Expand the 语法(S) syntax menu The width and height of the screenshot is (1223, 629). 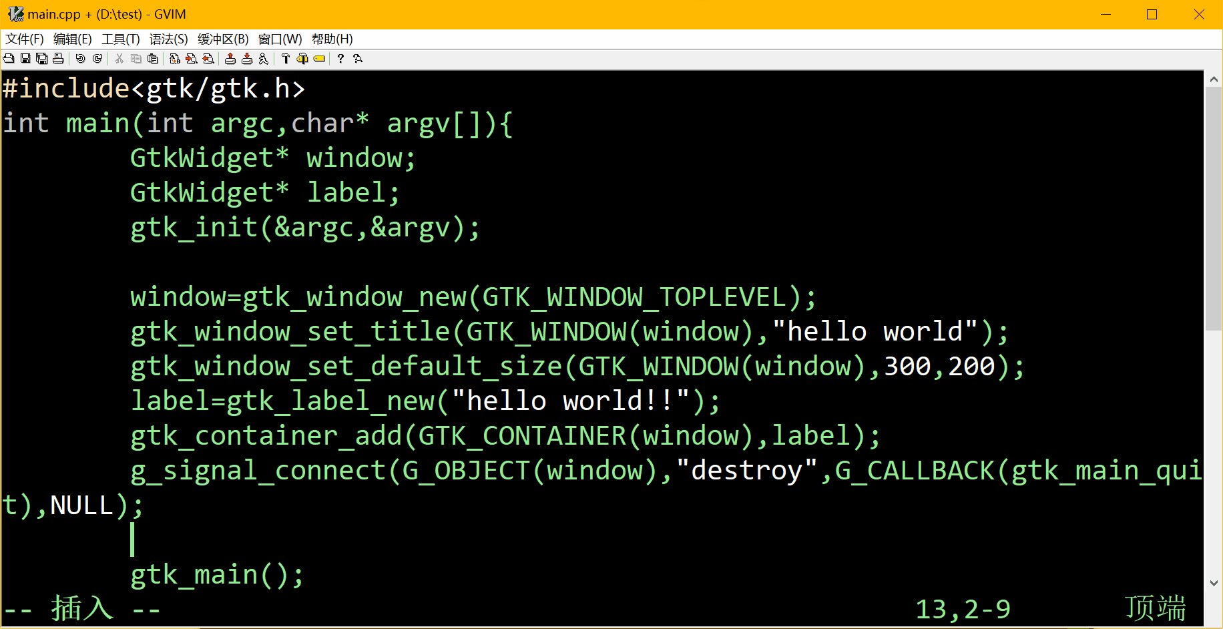[168, 39]
